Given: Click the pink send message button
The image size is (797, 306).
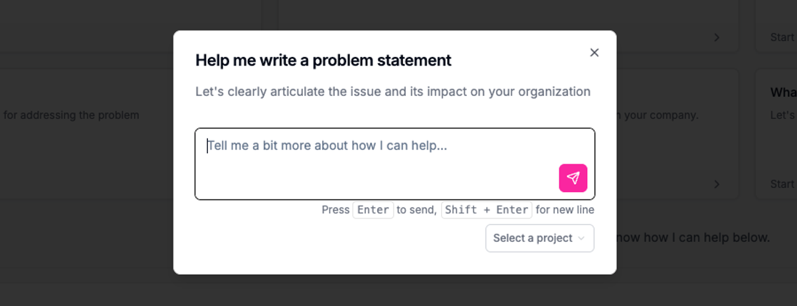Looking at the screenshot, I should point(573,178).
